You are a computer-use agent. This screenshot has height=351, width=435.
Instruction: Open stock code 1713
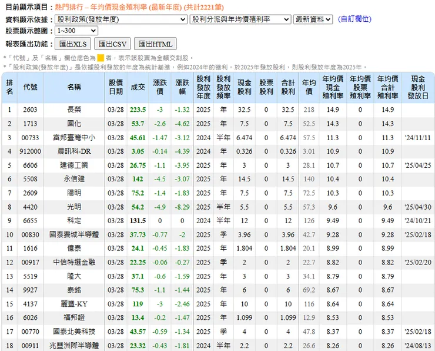click(30, 124)
